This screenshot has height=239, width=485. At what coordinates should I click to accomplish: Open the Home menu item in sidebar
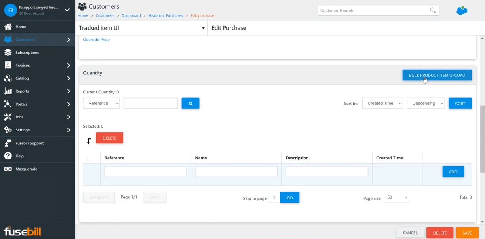click(x=37, y=27)
